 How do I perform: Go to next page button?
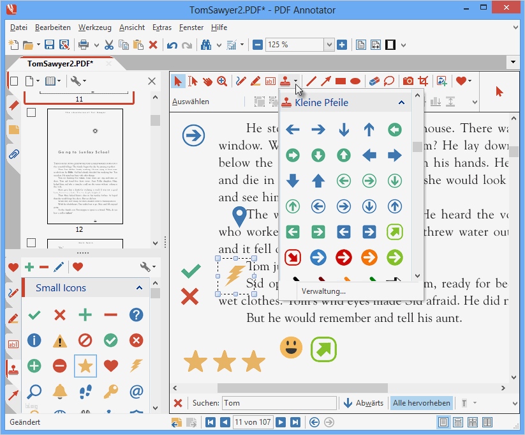(x=281, y=422)
